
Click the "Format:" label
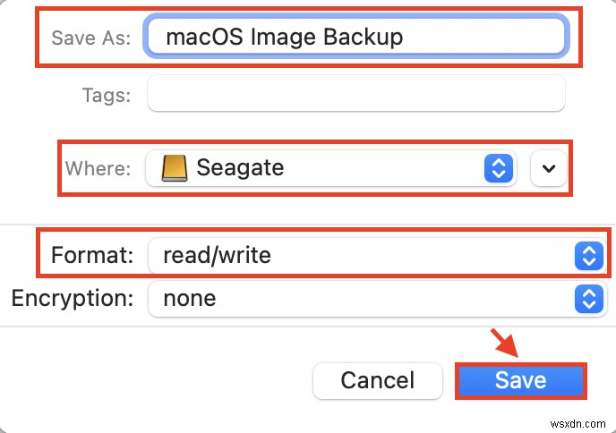point(92,256)
